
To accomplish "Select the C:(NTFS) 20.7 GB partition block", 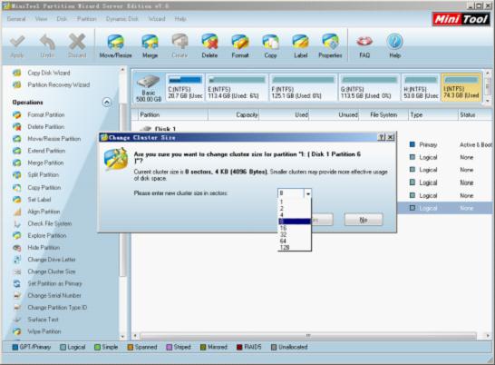I will (185, 87).
